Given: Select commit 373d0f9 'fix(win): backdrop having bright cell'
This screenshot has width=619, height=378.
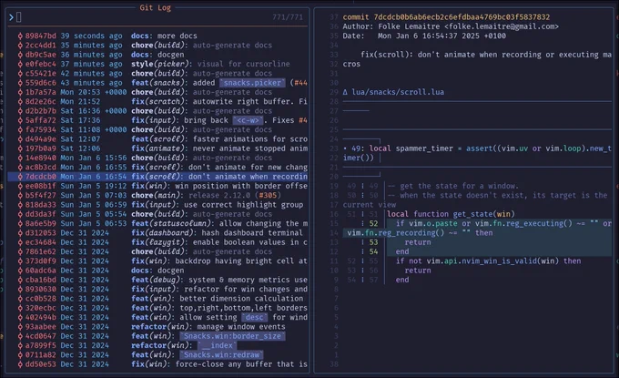Looking at the screenshot, I should [x=157, y=261].
